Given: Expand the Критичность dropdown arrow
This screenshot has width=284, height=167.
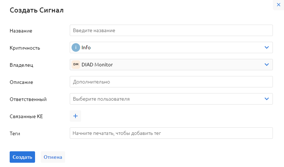Looking at the screenshot, I should coord(266,47).
